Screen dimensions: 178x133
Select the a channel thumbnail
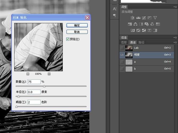tap(129, 62)
